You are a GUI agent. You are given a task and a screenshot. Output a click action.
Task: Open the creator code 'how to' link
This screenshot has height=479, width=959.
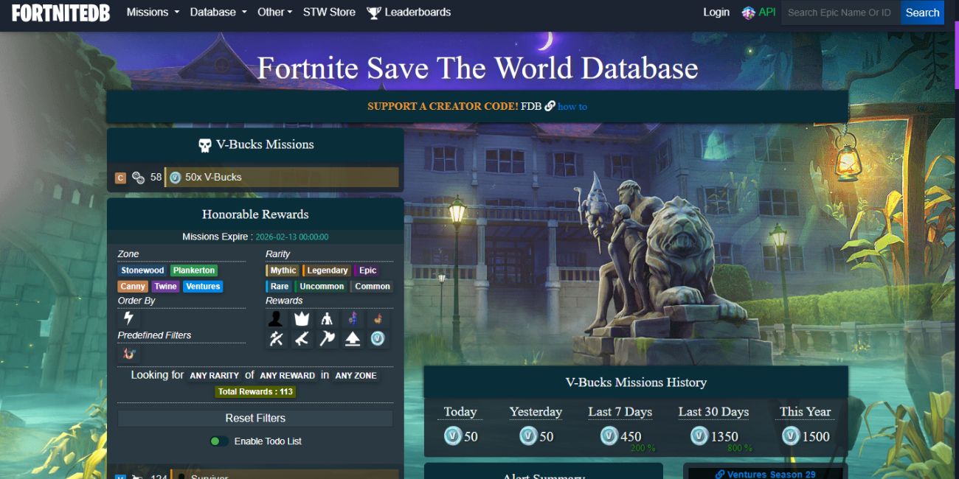click(x=572, y=106)
